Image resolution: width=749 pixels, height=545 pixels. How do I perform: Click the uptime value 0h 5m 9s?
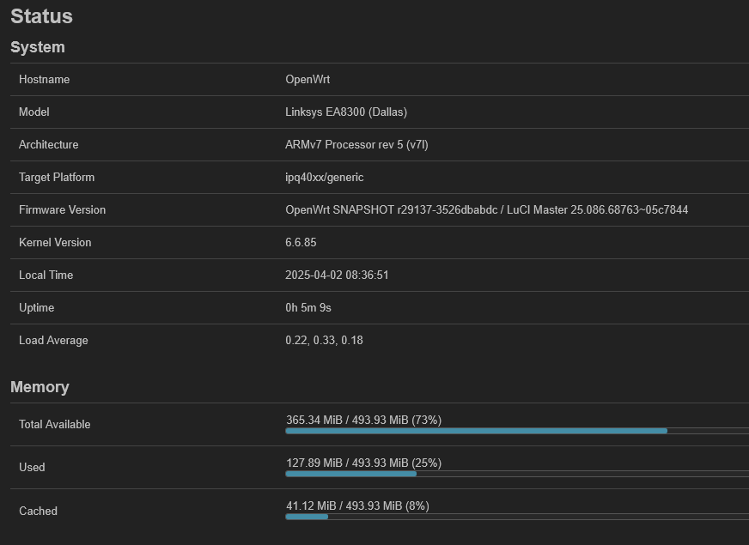[x=308, y=308]
